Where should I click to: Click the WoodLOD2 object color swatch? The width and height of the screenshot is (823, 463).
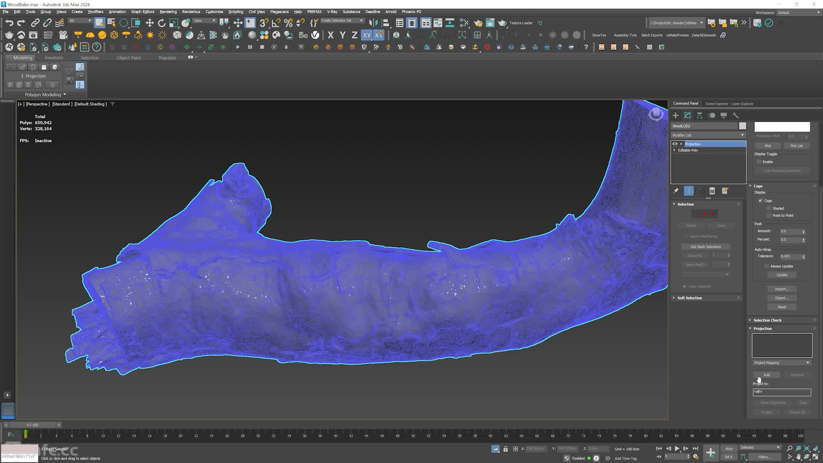coord(742,126)
